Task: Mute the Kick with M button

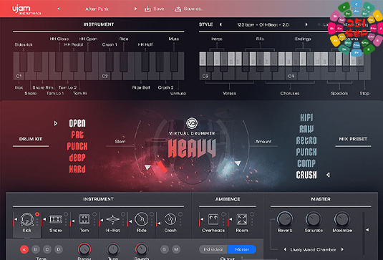Action: 176,249
